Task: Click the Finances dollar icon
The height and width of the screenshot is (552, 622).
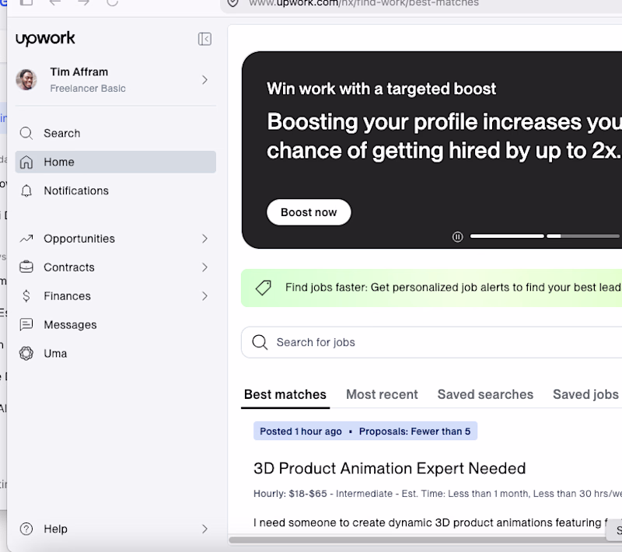Action: click(26, 296)
